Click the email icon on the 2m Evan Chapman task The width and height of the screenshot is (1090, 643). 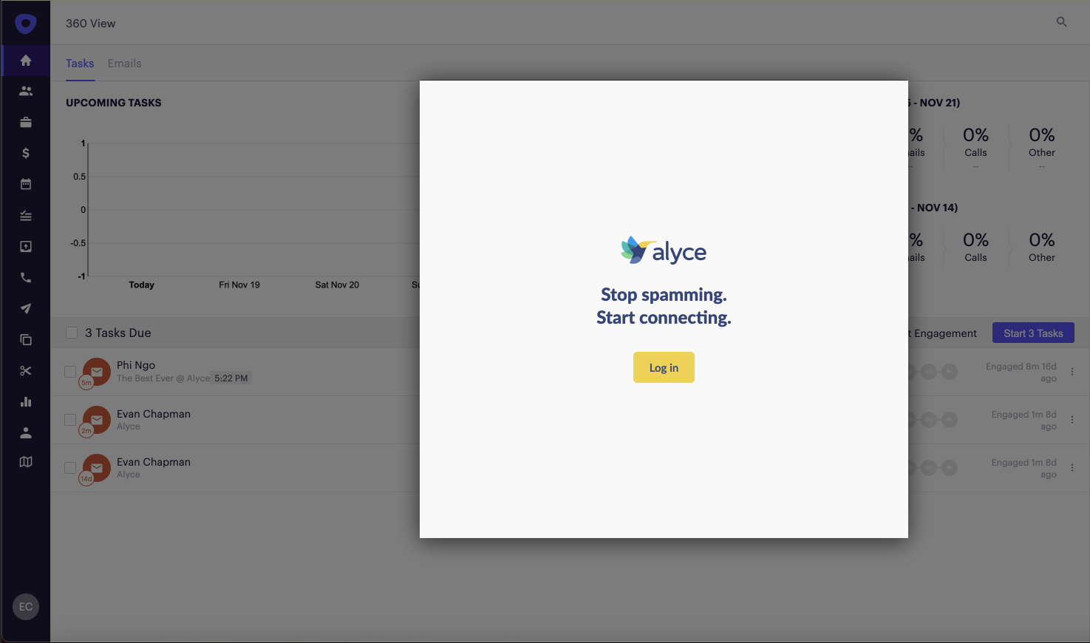point(97,420)
